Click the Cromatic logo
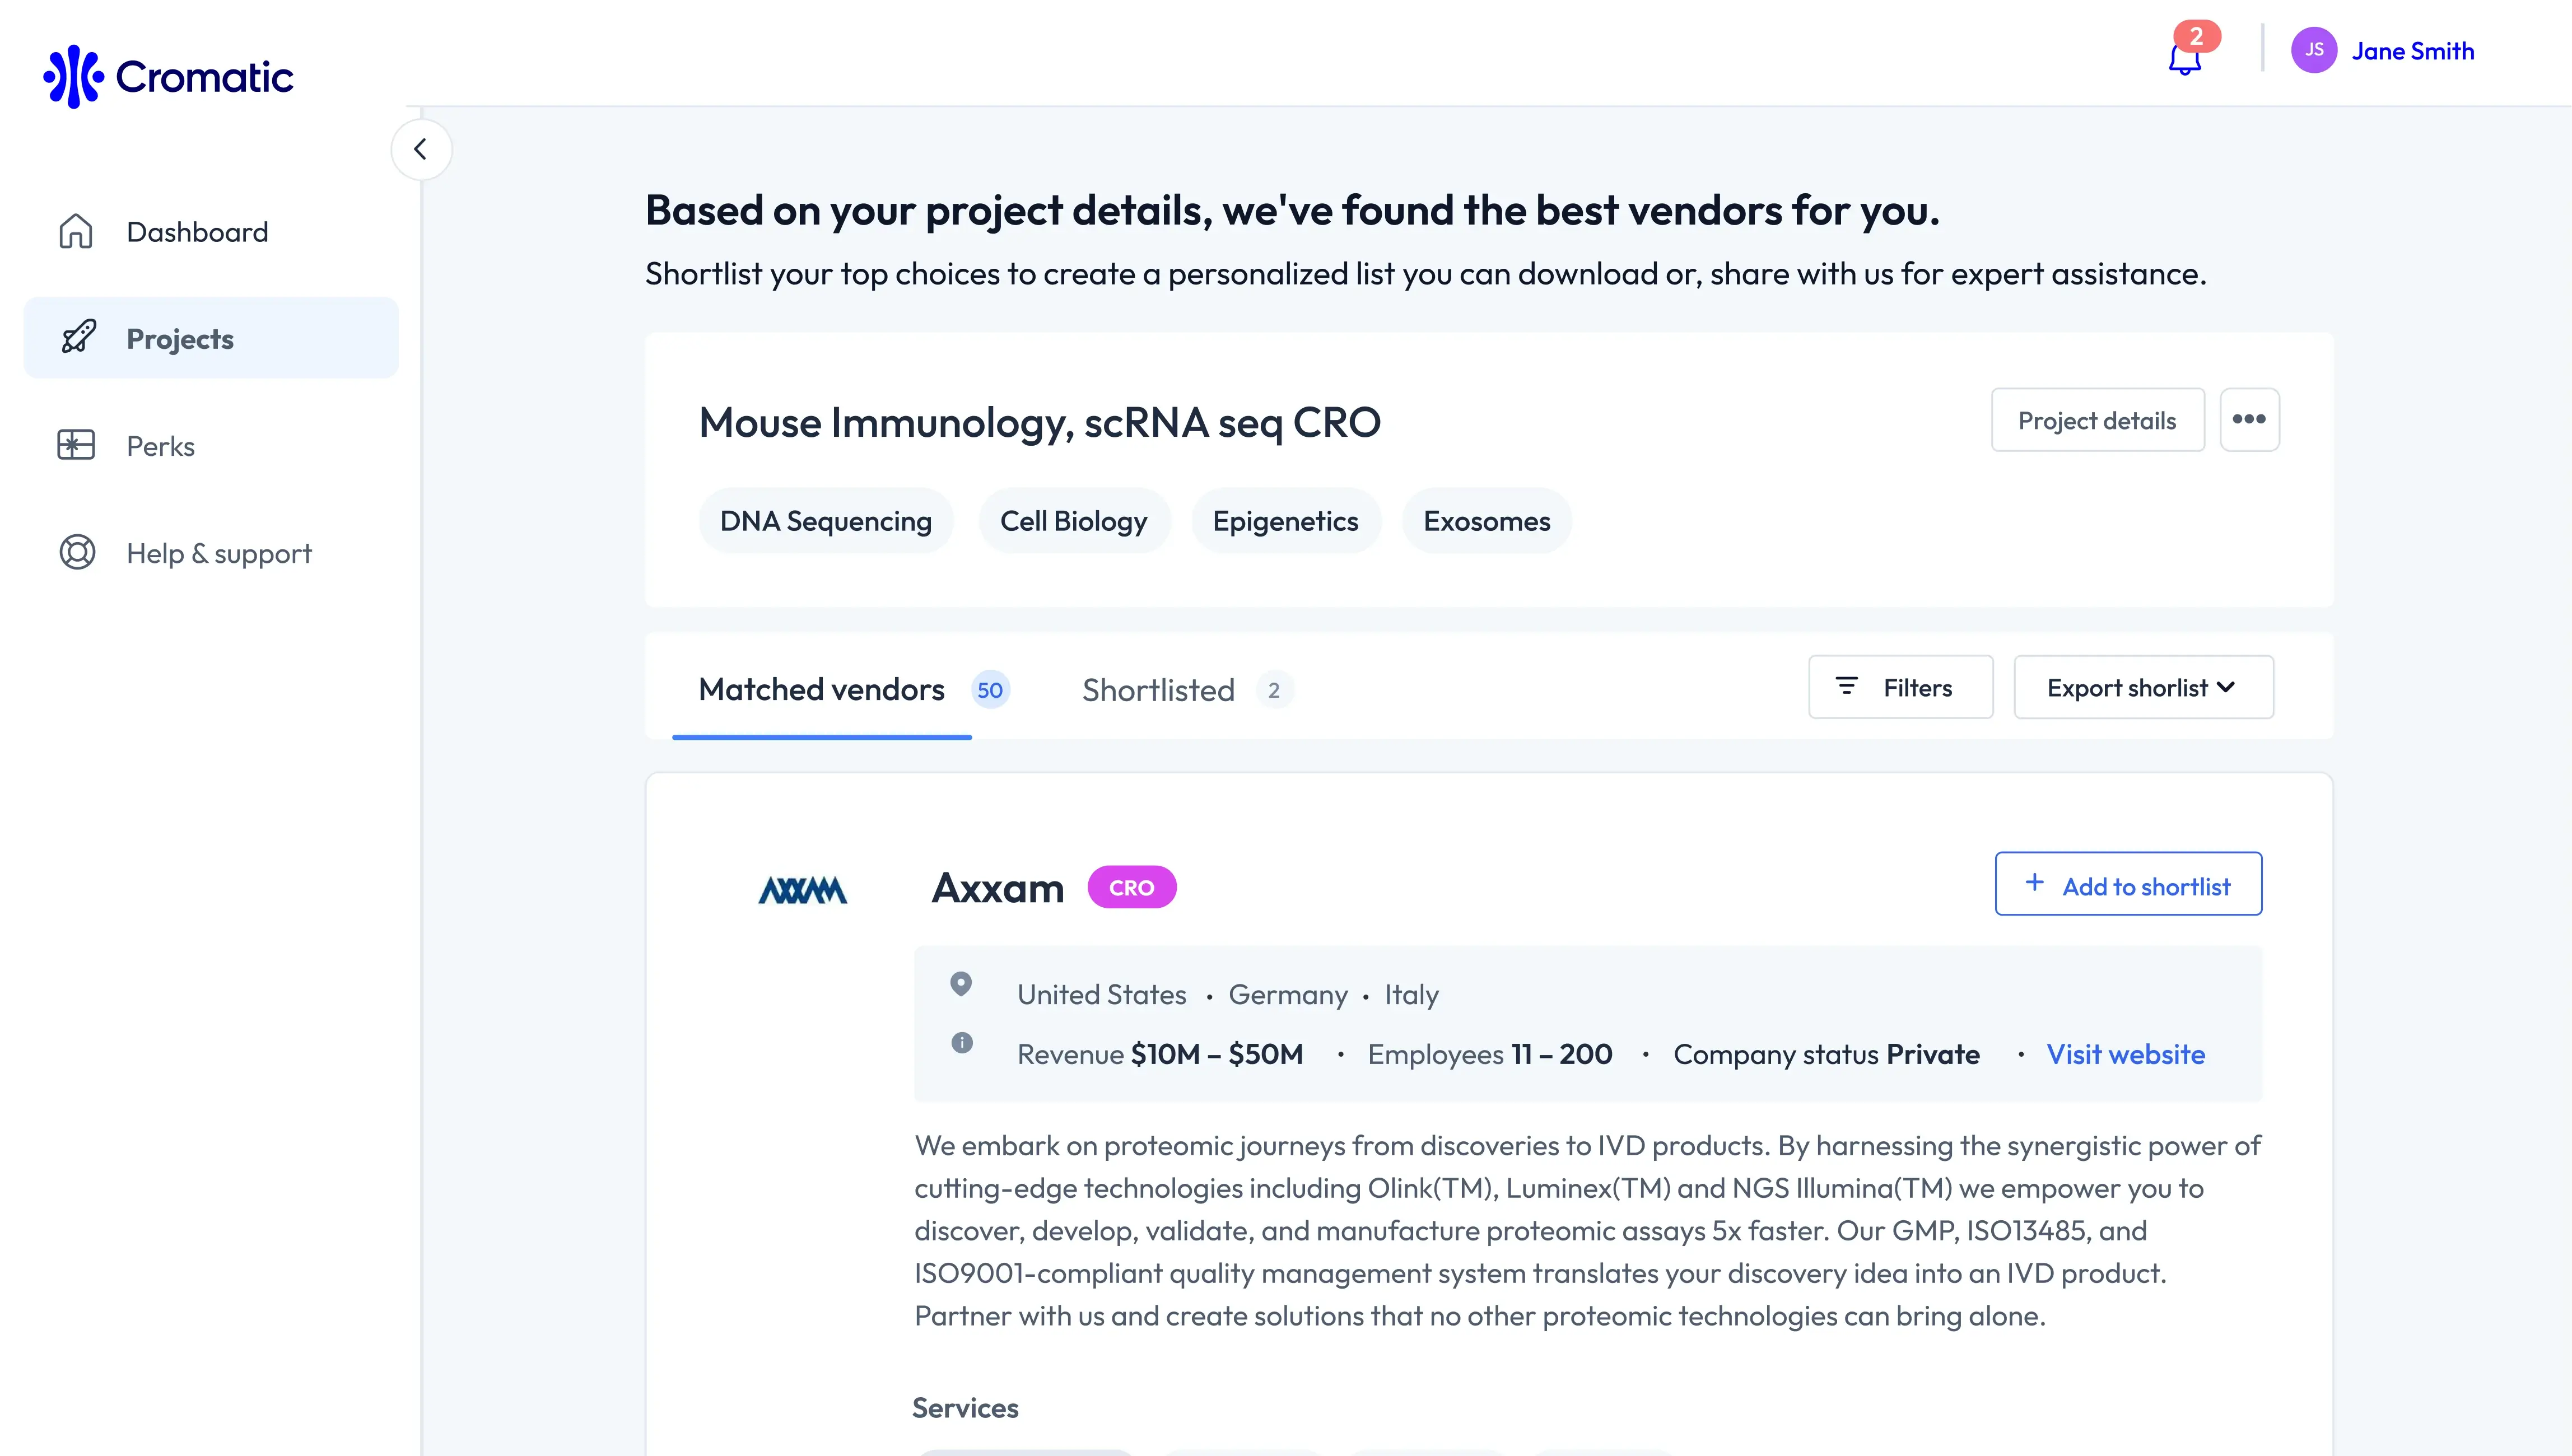 (167, 76)
